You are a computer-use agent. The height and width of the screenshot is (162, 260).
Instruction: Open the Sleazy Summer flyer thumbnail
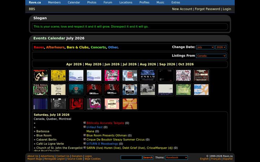(x=112, y=75)
